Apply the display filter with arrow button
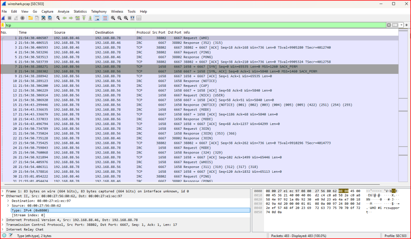 (395, 25)
